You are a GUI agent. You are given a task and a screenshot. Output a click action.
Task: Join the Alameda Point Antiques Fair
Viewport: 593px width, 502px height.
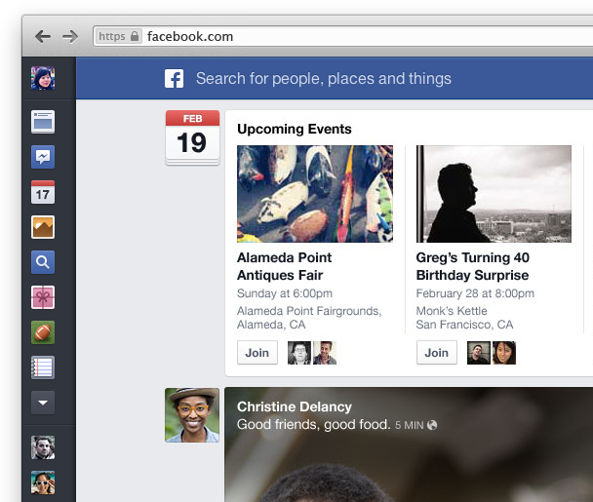257,353
